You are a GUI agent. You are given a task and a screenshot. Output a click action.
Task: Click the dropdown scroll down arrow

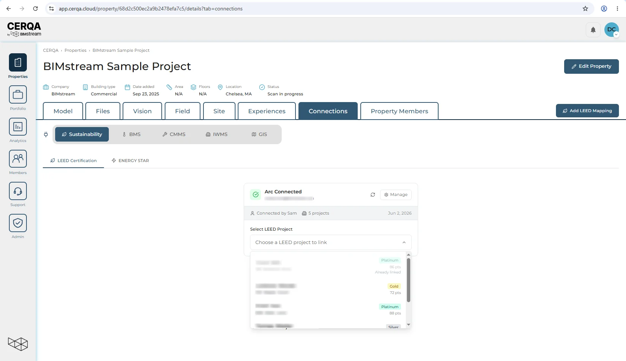[408, 324]
